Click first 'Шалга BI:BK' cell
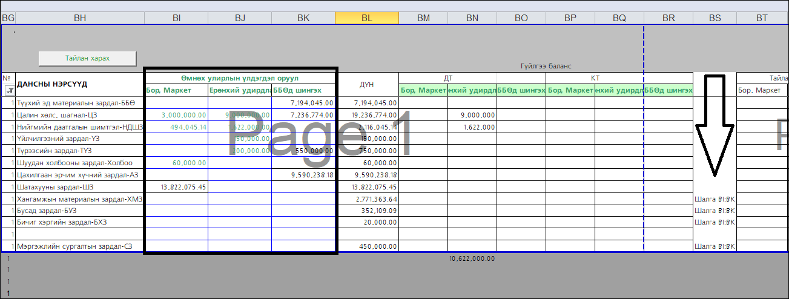The height and width of the screenshot is (299, 789). coord(715,199)
